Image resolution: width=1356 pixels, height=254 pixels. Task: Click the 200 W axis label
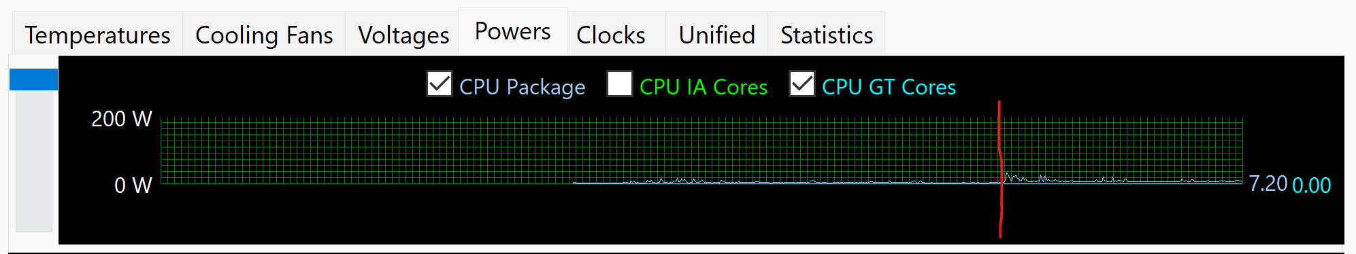pyautogui.click(x=122, y=119)
